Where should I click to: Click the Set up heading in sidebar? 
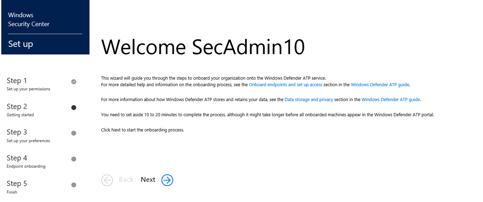tap(21, 44)
